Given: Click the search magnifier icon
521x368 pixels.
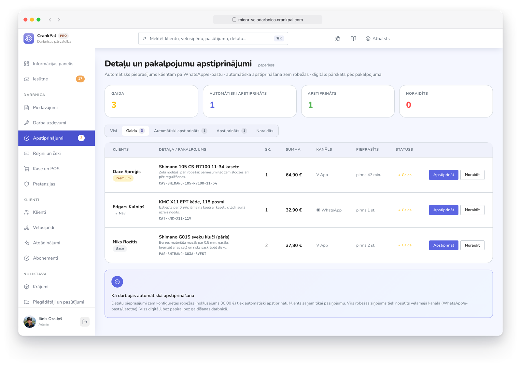Looking at the screenshot, I should (145, 38).
